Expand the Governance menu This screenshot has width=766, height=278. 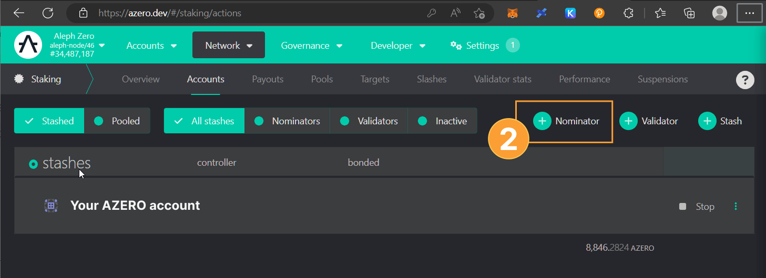[x=312, y=46]
